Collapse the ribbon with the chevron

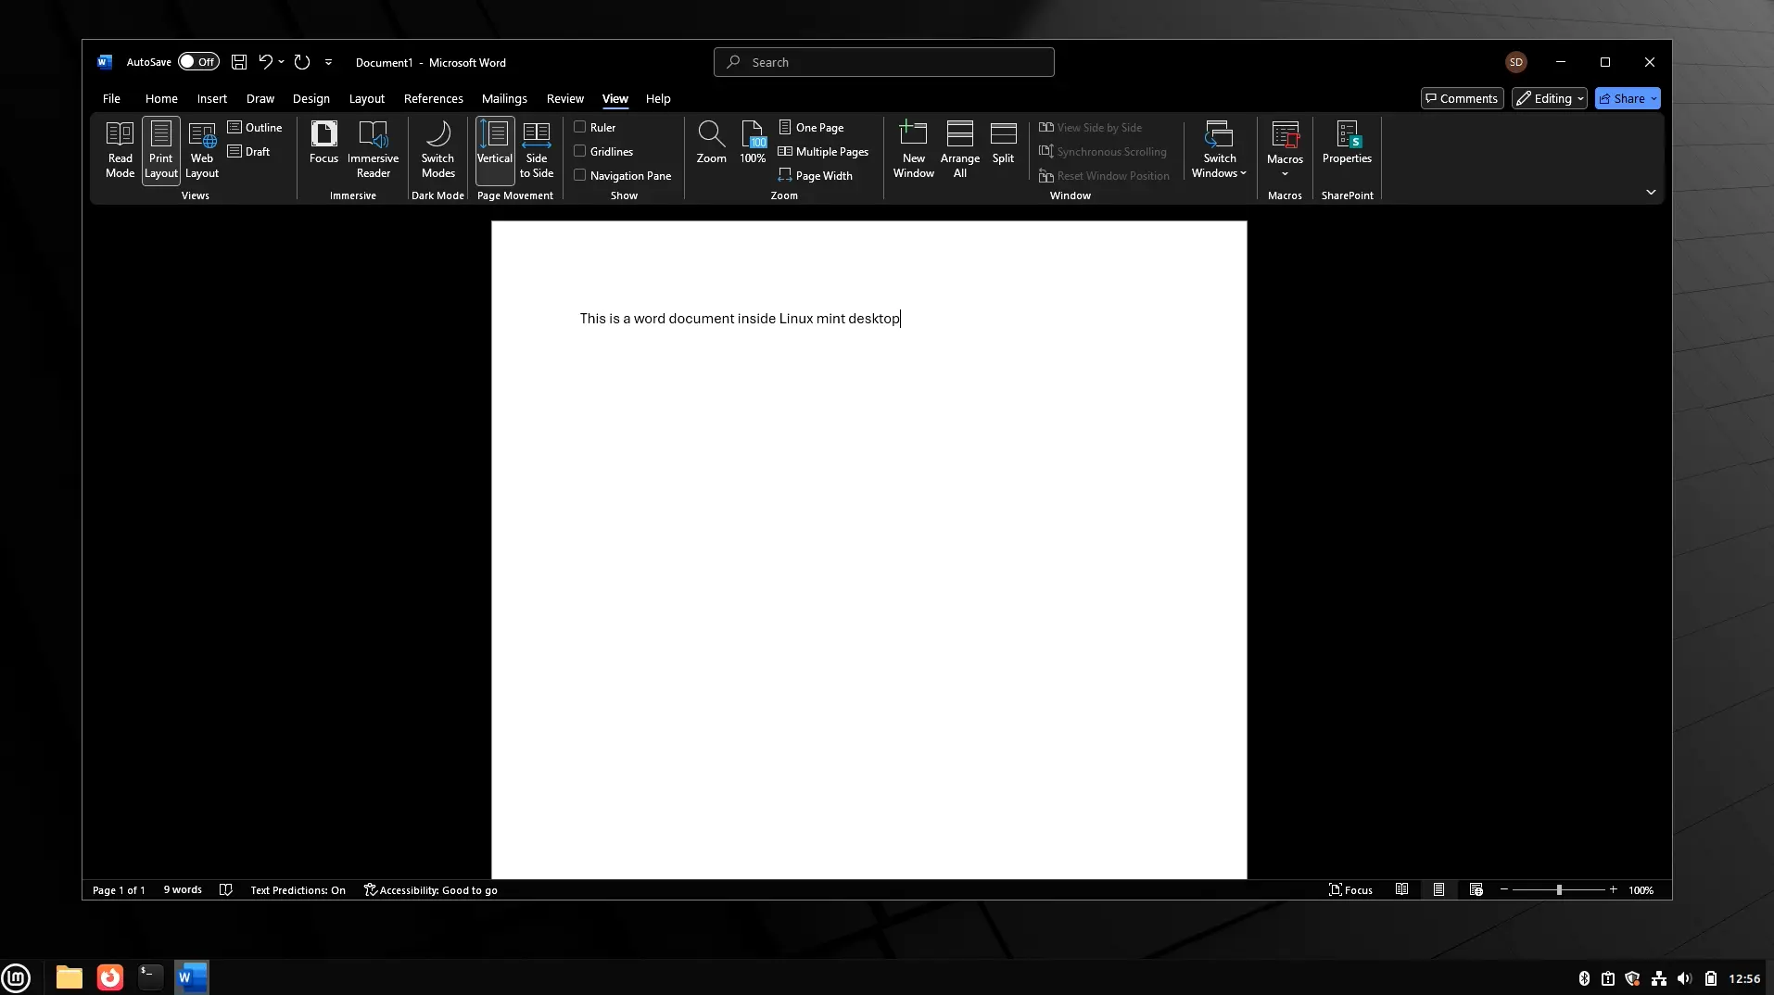click(x=1650, y=192)
